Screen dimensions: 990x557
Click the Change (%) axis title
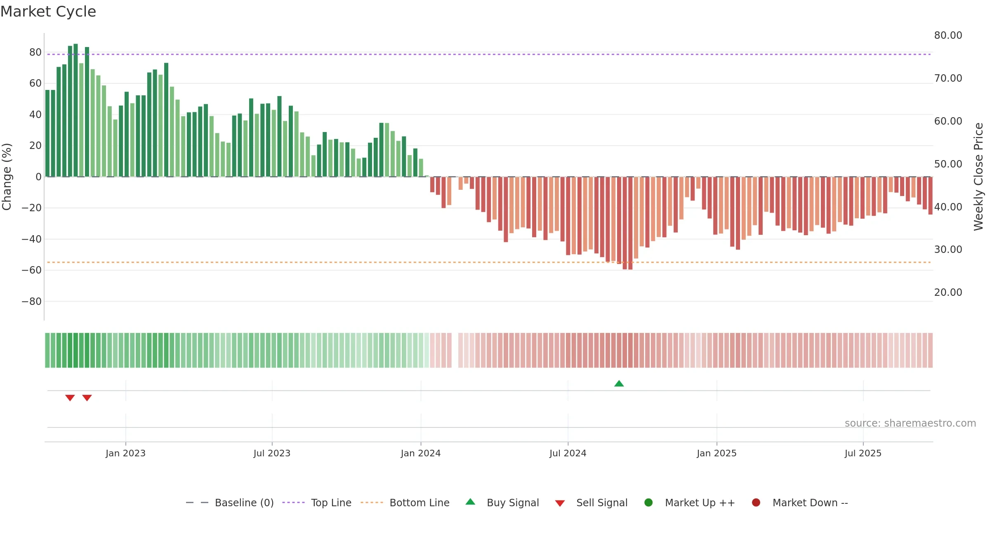tap(7, 177)
